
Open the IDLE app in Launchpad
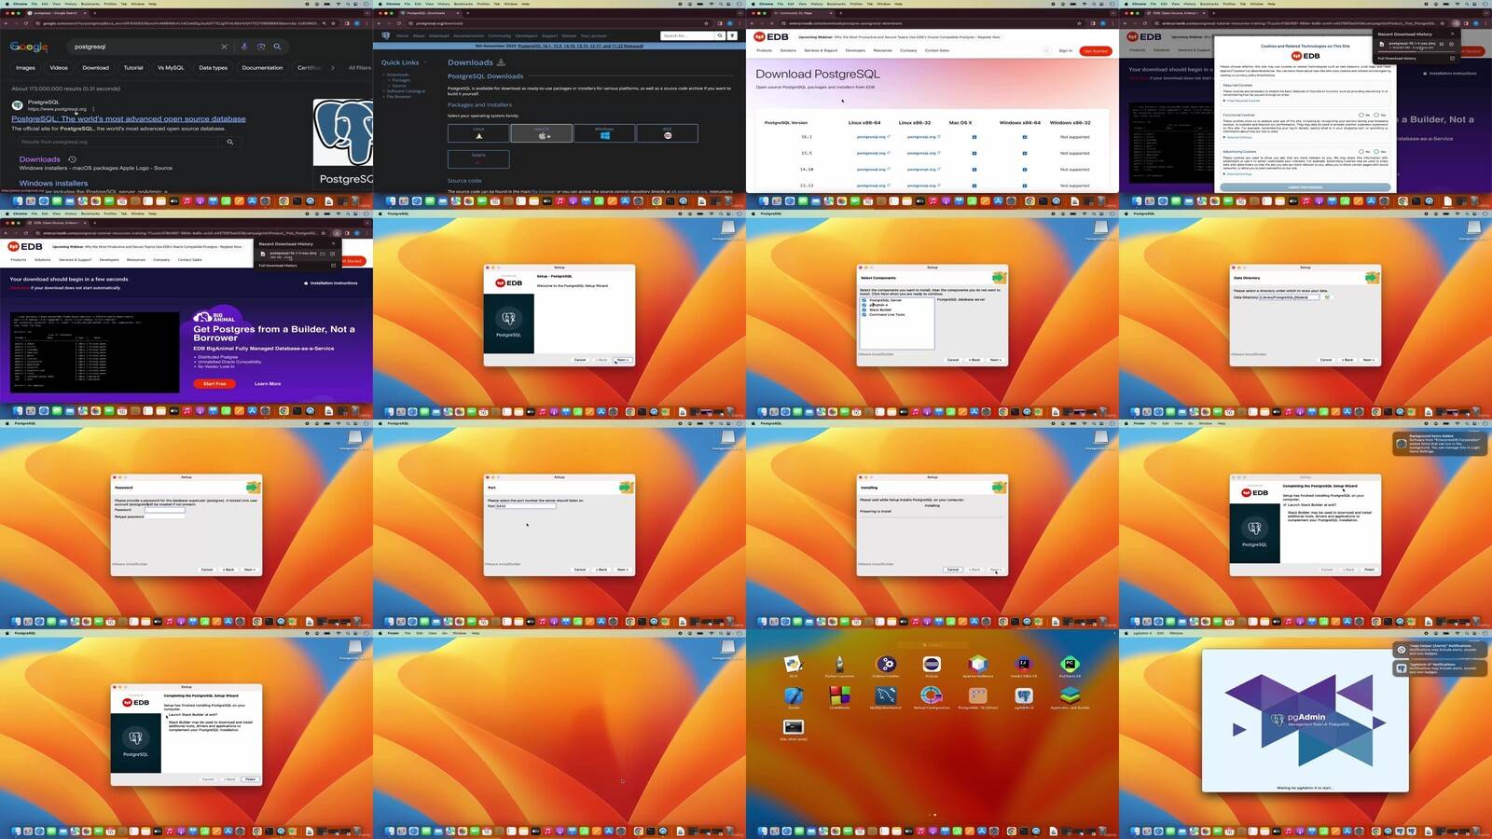coord(794,666)
